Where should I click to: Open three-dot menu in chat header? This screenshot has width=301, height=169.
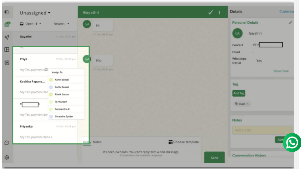(220, 13)
